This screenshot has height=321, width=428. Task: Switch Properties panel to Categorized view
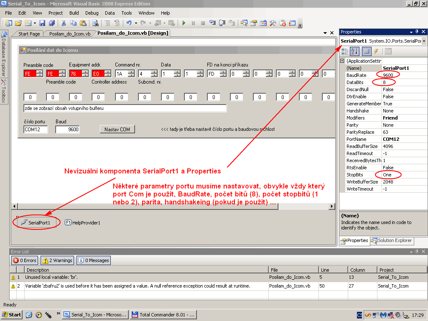(x=345, y=51)
